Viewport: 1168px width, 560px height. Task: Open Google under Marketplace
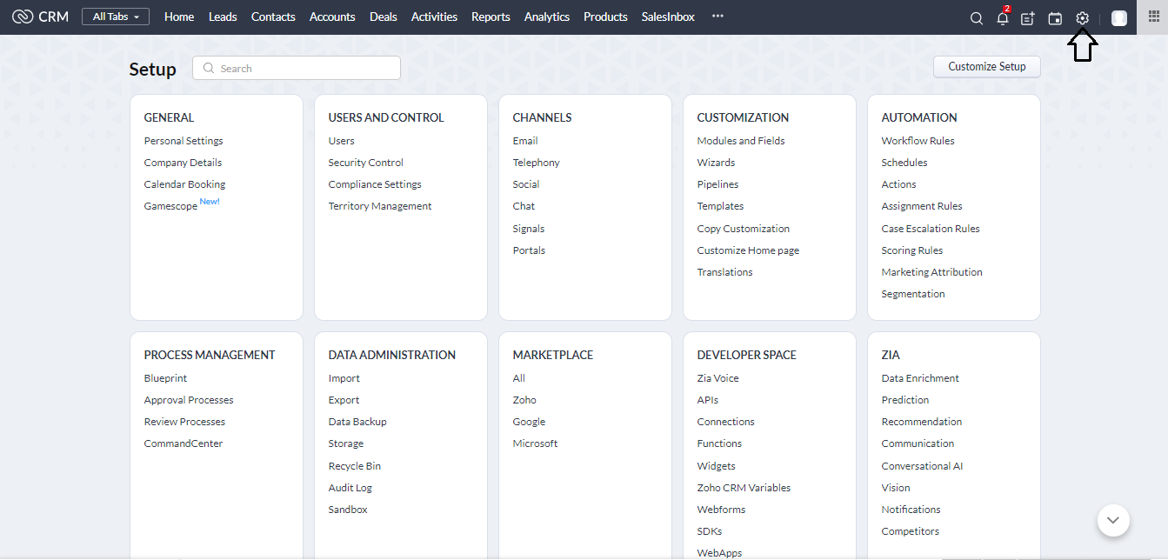[529, 422]
